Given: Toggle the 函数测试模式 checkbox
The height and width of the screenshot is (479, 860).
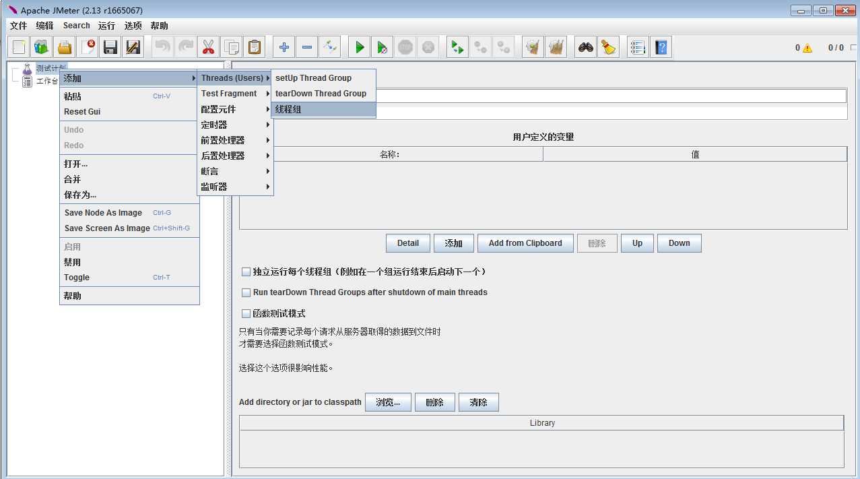Looking at the screenshot, I should 246,314.
